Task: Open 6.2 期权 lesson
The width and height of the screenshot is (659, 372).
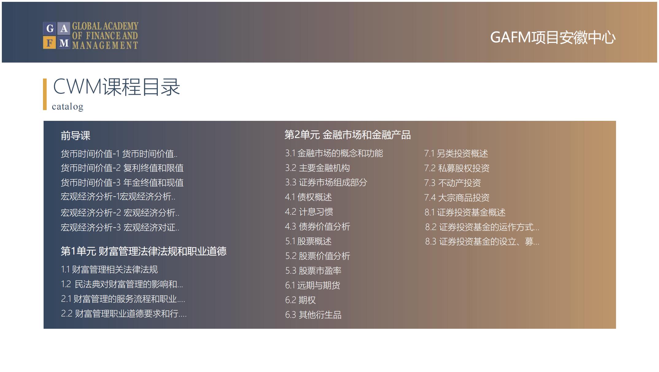Action: [300, 300]
